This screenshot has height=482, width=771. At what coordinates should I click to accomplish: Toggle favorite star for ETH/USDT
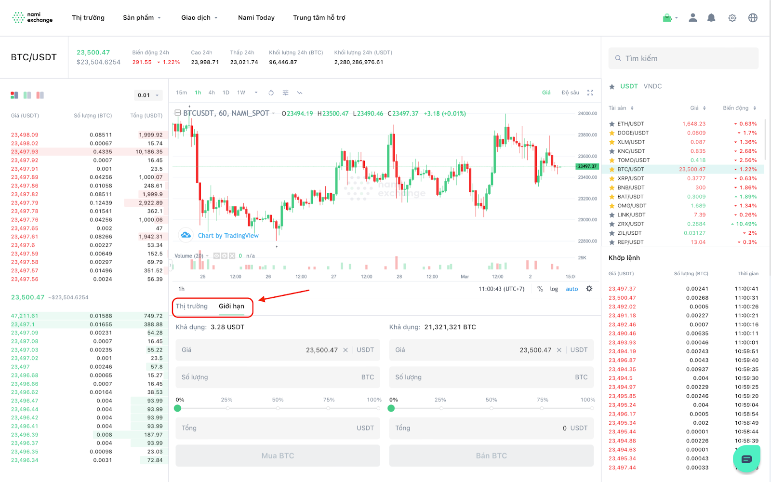(612, 124)
